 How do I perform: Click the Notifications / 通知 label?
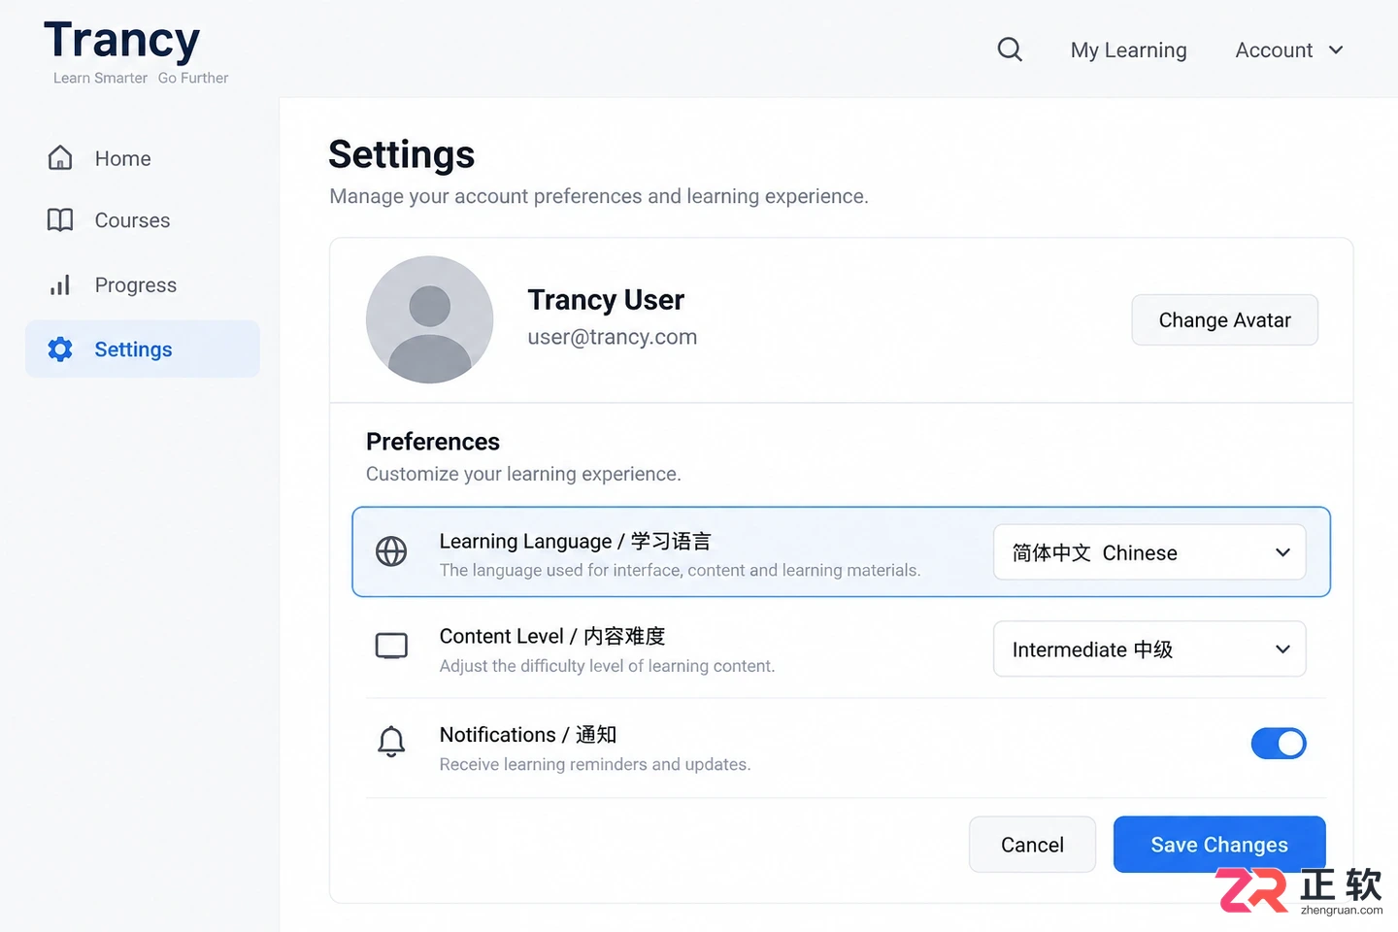click(528, 735)
